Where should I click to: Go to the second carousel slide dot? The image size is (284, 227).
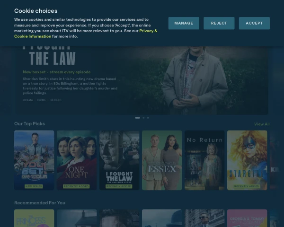pos(143,118)
